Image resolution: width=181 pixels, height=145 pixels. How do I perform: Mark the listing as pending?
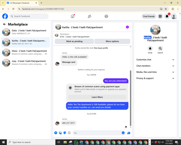point(74,41)
